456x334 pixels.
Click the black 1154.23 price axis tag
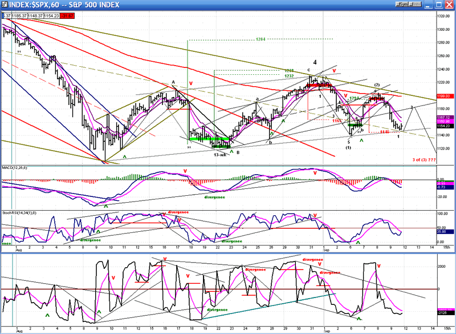coord(445,126)
